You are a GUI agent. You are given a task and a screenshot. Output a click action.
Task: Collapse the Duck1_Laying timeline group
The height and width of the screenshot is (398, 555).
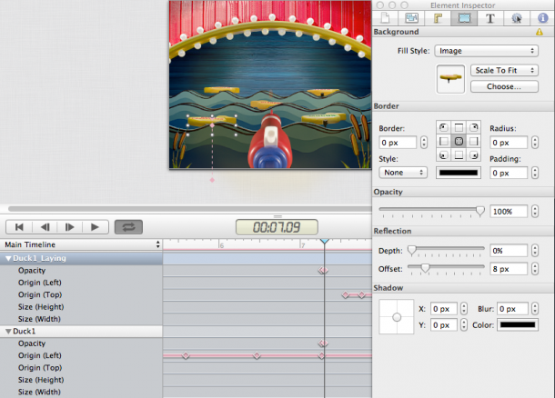pyautogui.click(x=8, y=259)
